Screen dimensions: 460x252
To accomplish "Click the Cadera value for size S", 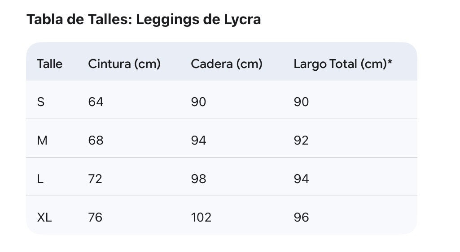I will point(198,102).
